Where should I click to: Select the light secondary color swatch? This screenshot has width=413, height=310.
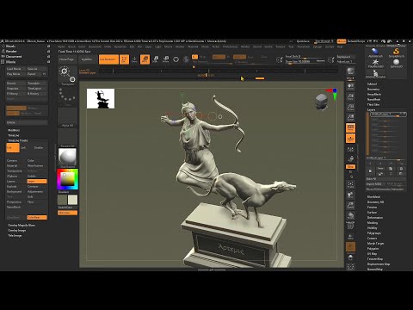tap(73, 200)
